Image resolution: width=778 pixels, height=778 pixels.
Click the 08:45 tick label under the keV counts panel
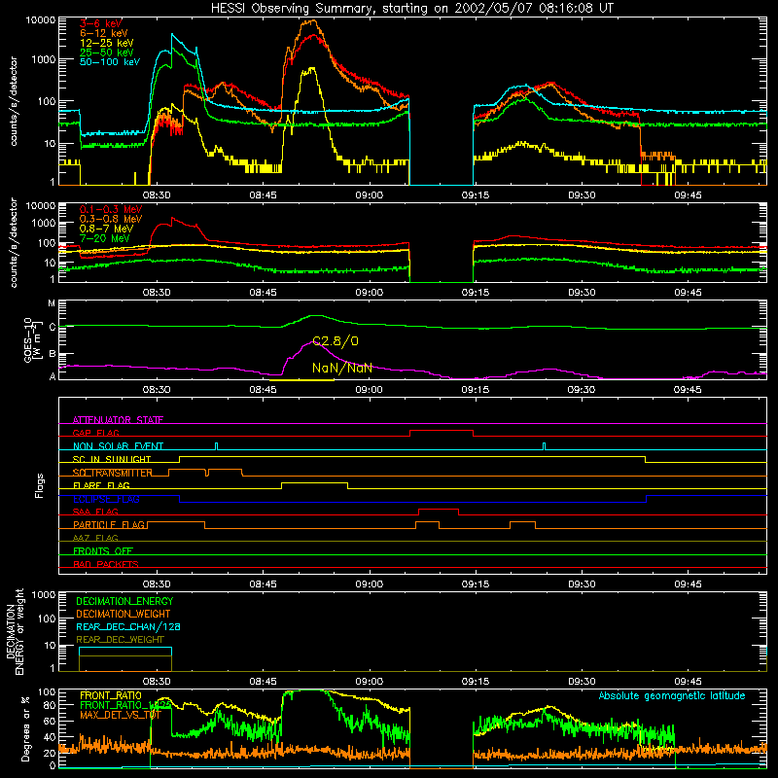pos(263,195)
